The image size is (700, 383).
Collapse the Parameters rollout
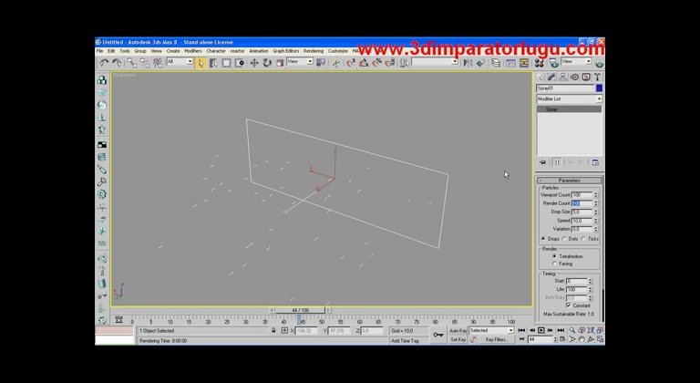pos(570,181)
